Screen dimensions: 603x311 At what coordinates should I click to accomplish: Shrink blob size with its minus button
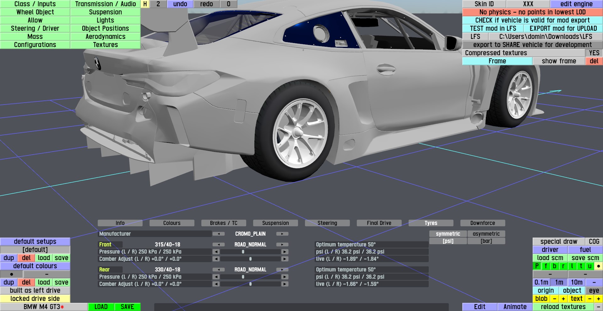click(x=555, y=299)
